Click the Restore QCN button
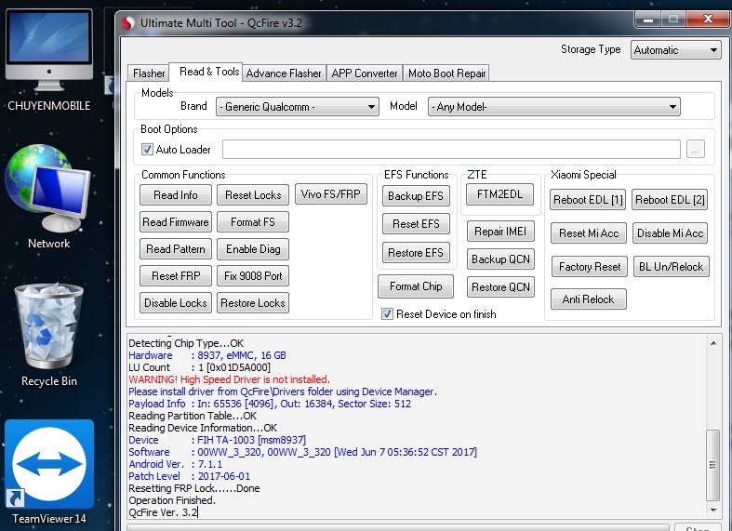This screenshot has height=531, width=732. [x=500, y=287]
